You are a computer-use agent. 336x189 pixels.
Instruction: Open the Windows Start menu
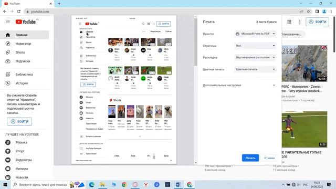(x=5, y=184)
